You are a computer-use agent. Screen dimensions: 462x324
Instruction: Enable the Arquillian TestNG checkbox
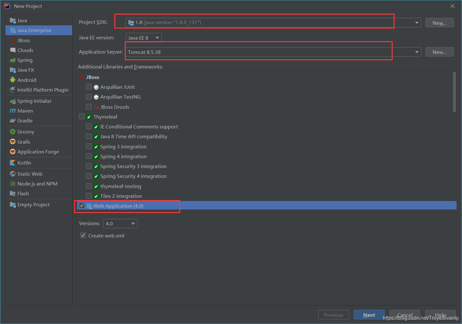[x=89, y=97]
